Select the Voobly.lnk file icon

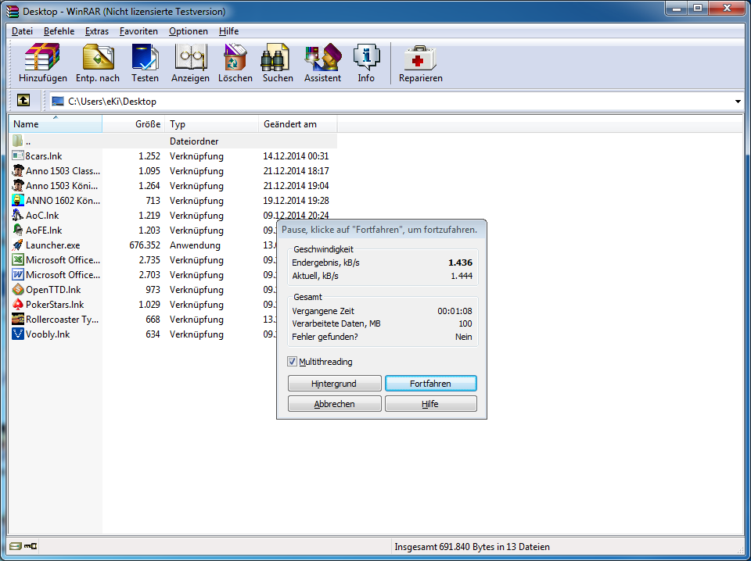[18, 334]
